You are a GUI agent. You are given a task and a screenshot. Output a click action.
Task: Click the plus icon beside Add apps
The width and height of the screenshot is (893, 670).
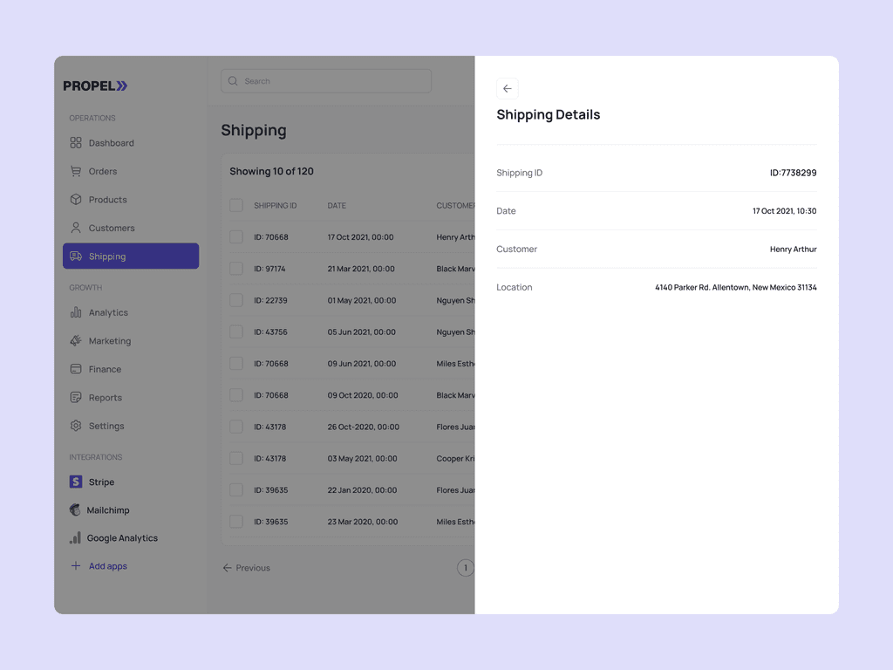point(76,565)
